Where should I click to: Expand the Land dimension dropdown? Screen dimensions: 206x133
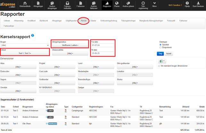(96, 67)
